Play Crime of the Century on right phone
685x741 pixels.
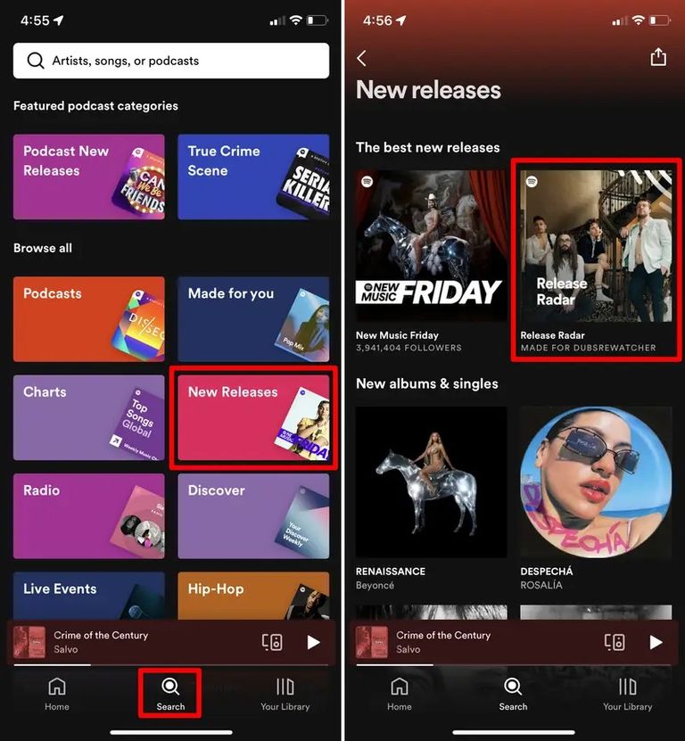656,642
